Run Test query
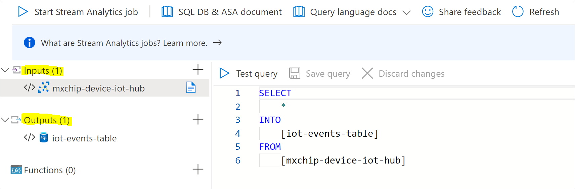Image resolution: width=575 pixels, height=189 pixels. click(257, 74)
